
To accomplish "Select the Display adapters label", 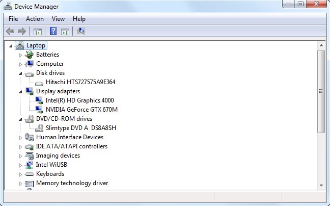I will pyautogui.click(x=58, y=91).
